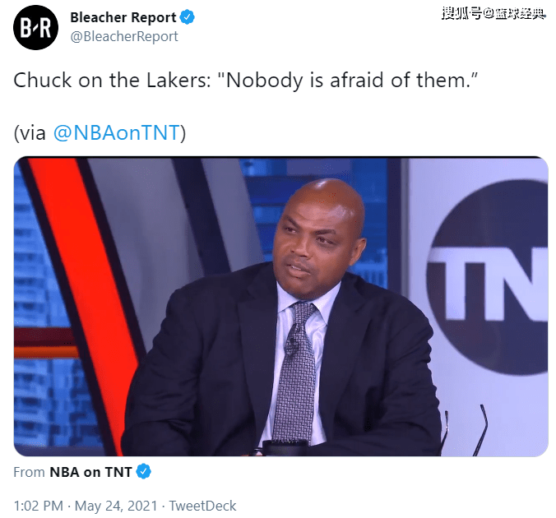This screenshot has width=556, height=518.
Task: Open the @BleacherReport handle
Action: click(123, 36)
